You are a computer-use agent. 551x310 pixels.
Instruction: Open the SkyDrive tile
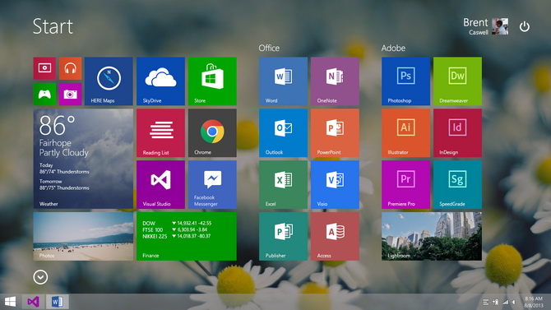tap(160, 81)
